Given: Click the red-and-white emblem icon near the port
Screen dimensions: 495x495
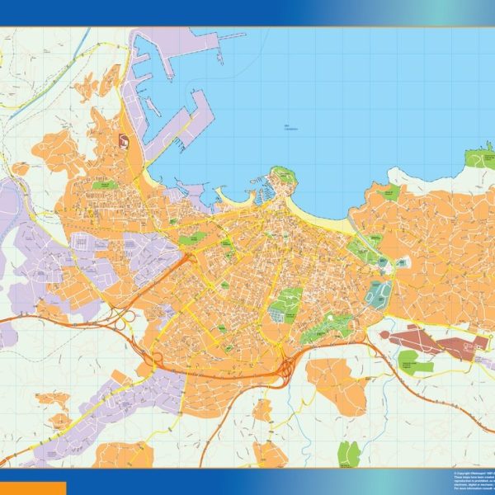Looking at the screenshot, I should (x=124, y=141).
